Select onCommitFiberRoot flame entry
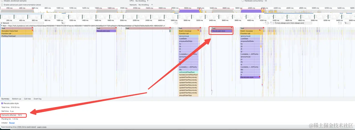 tap(188, 72)
